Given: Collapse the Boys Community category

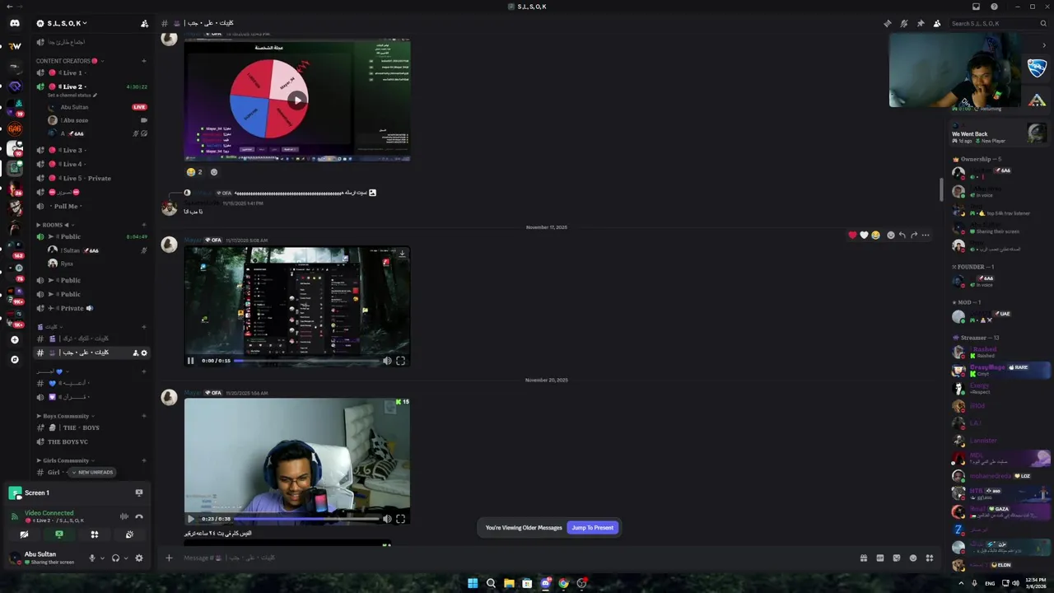Looking at the screenshot, I should pyautogui.click(x=65, y=416).
